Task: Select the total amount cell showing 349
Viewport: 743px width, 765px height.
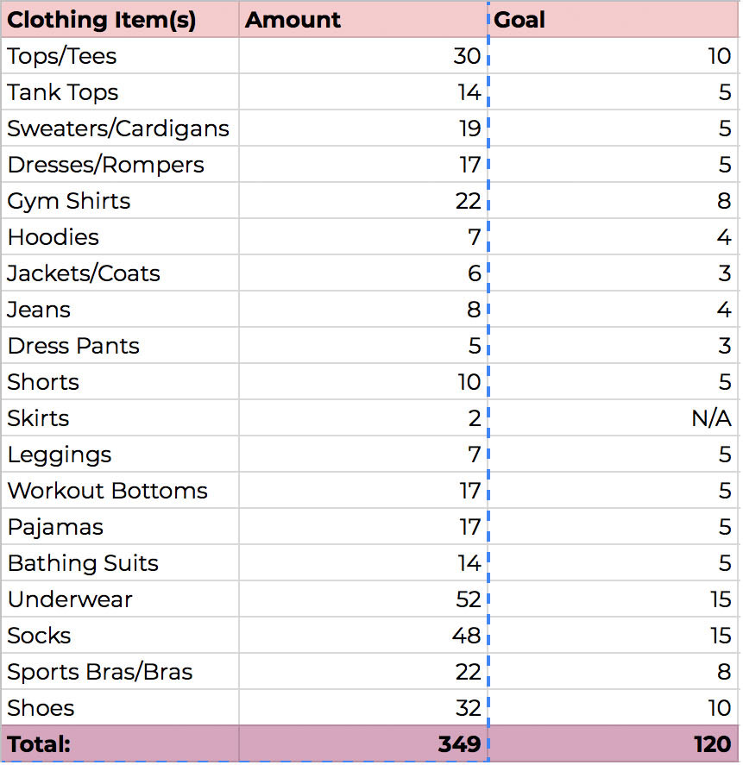Action: tap(362, 744)
